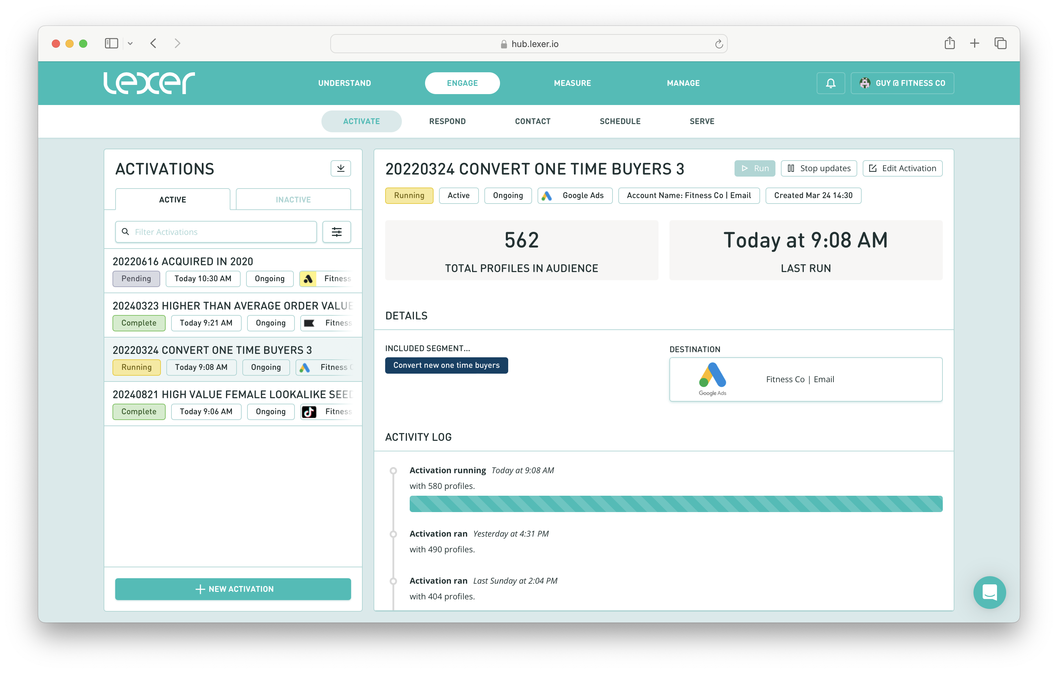Go forward in browser history
This screenshot has width=1058, height=673.
177,44
